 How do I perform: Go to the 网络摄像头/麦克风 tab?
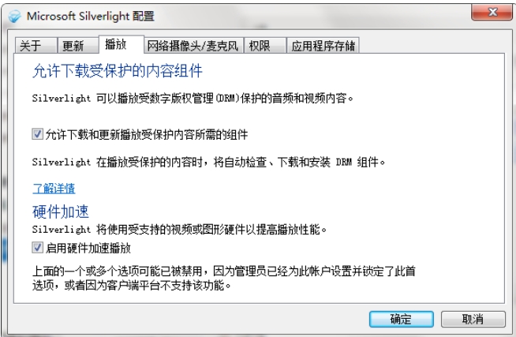(193, 46)
